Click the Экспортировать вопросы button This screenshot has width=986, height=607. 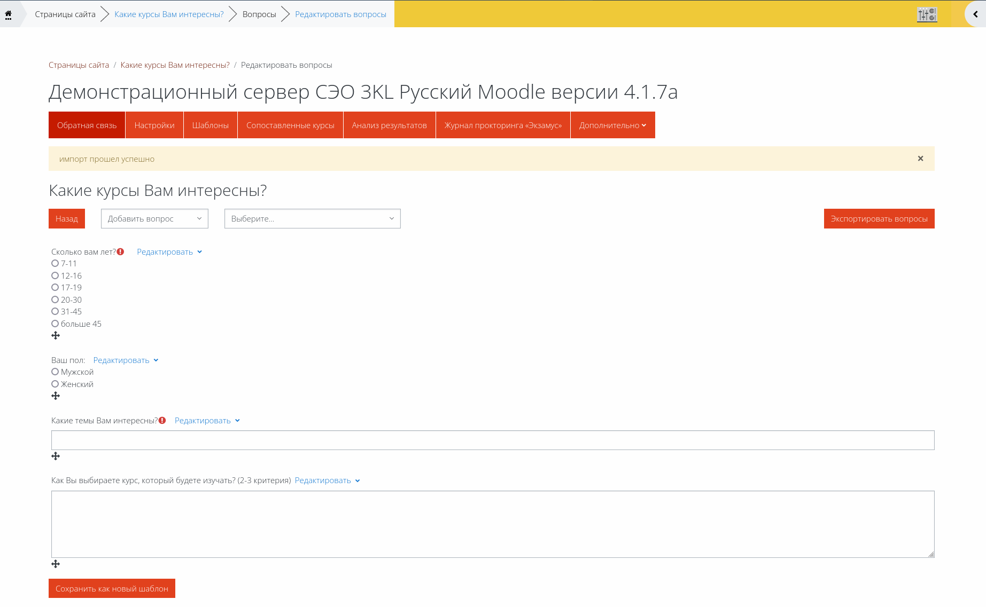[x=879, y=219]
